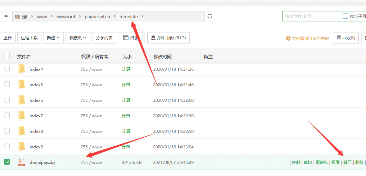Click 复制 for douaipay.zip
The image size is (366, 176).
(296, 163)
